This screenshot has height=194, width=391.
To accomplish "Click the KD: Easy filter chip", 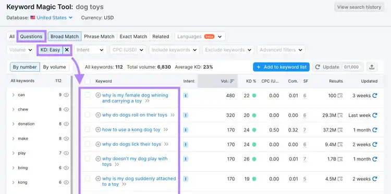I will [x=50, y=50].
